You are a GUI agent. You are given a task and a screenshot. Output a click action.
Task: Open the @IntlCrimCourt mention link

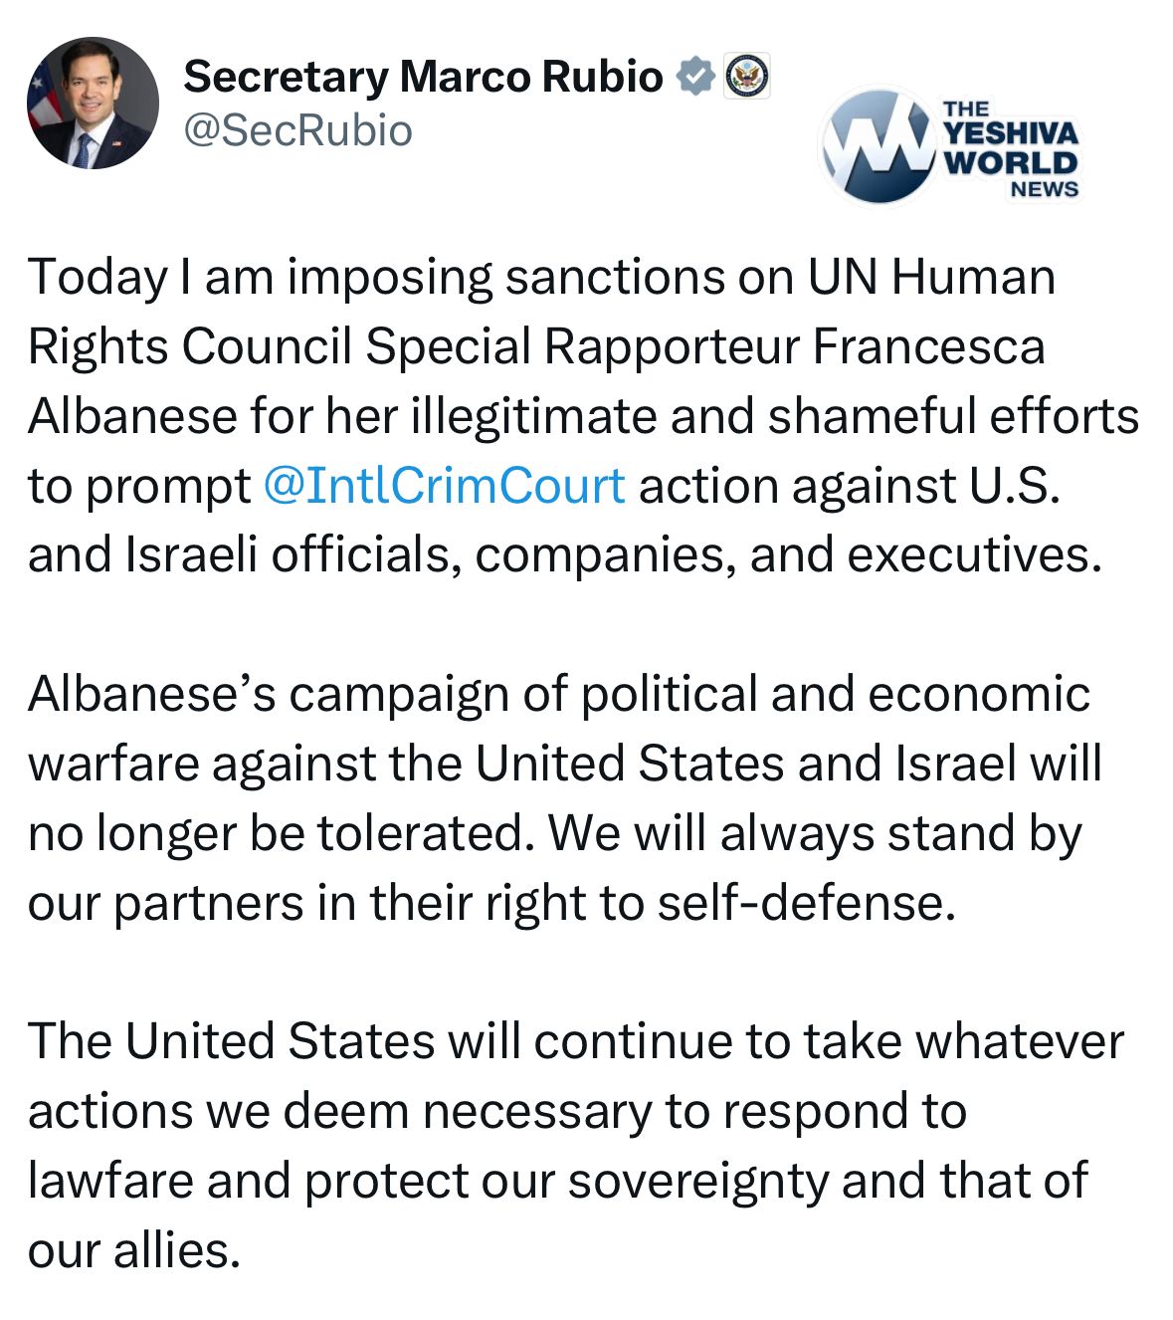pyautogui.click(x=444, y=486)
